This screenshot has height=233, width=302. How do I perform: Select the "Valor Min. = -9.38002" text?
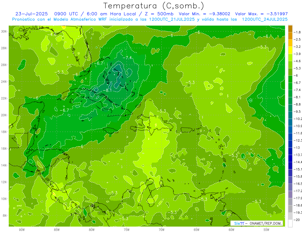tap(205, 14)
